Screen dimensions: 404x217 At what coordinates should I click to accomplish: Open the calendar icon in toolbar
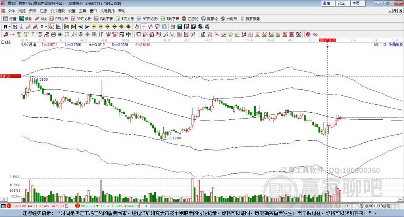173,27
